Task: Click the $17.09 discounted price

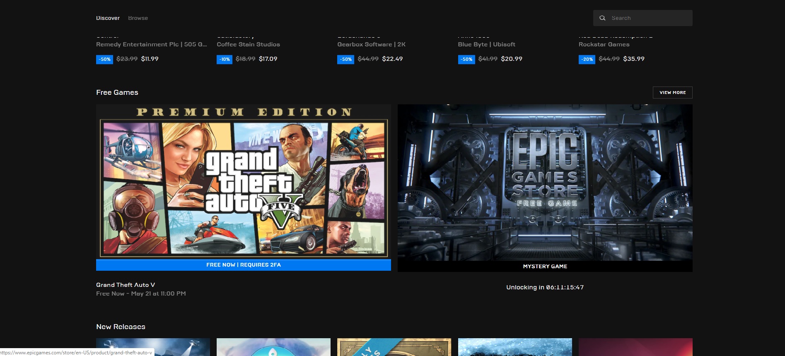Action: click(x=268, y=59)
